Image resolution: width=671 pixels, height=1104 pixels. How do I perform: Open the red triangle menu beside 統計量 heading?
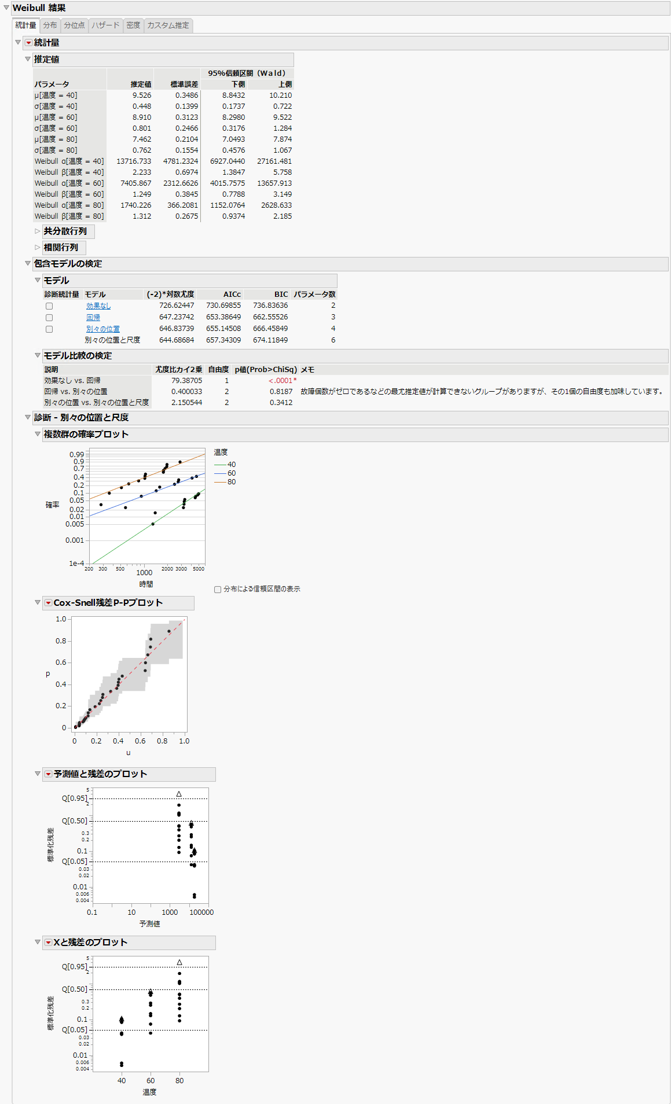coord(28,43)
